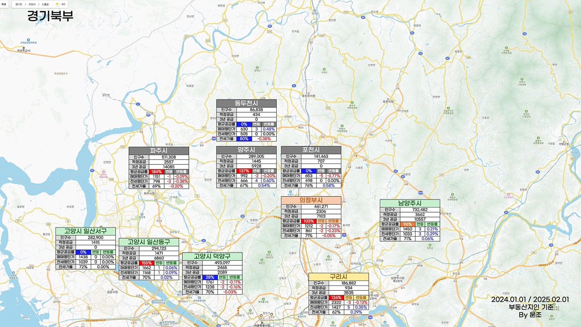
Task: Click the blue 28% cell in 고양시 덕양구
Action: (x=210, y=277)
